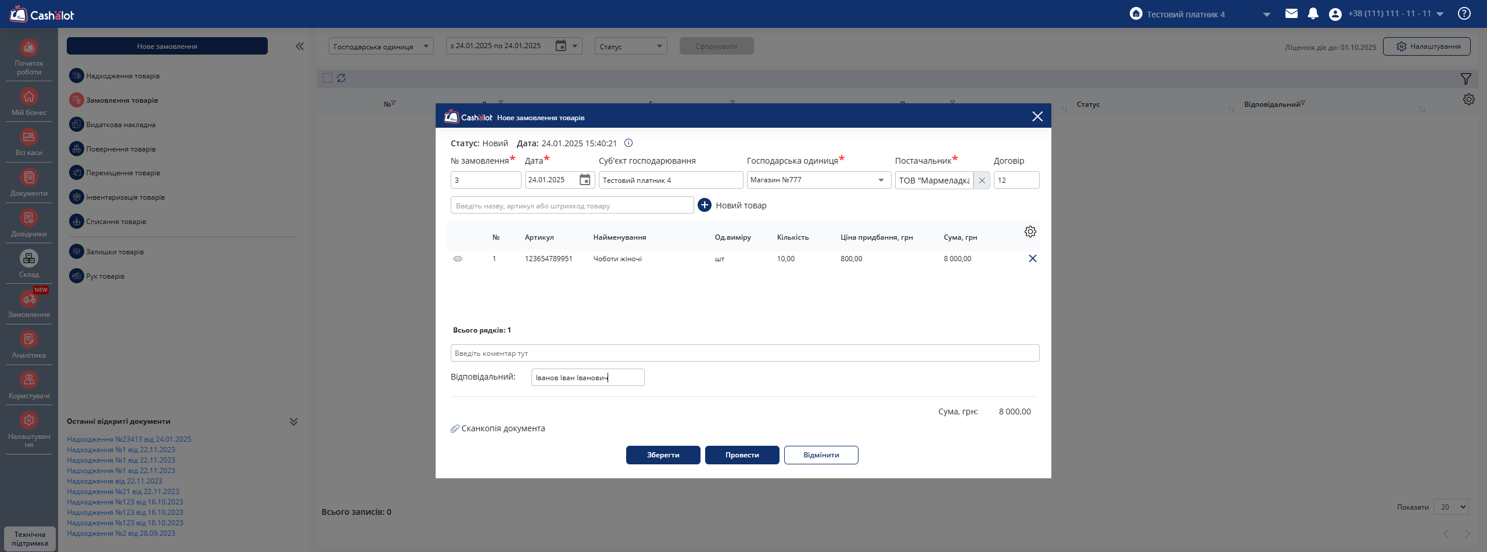Collapse Останні відкриті документи section

[293, 421]
